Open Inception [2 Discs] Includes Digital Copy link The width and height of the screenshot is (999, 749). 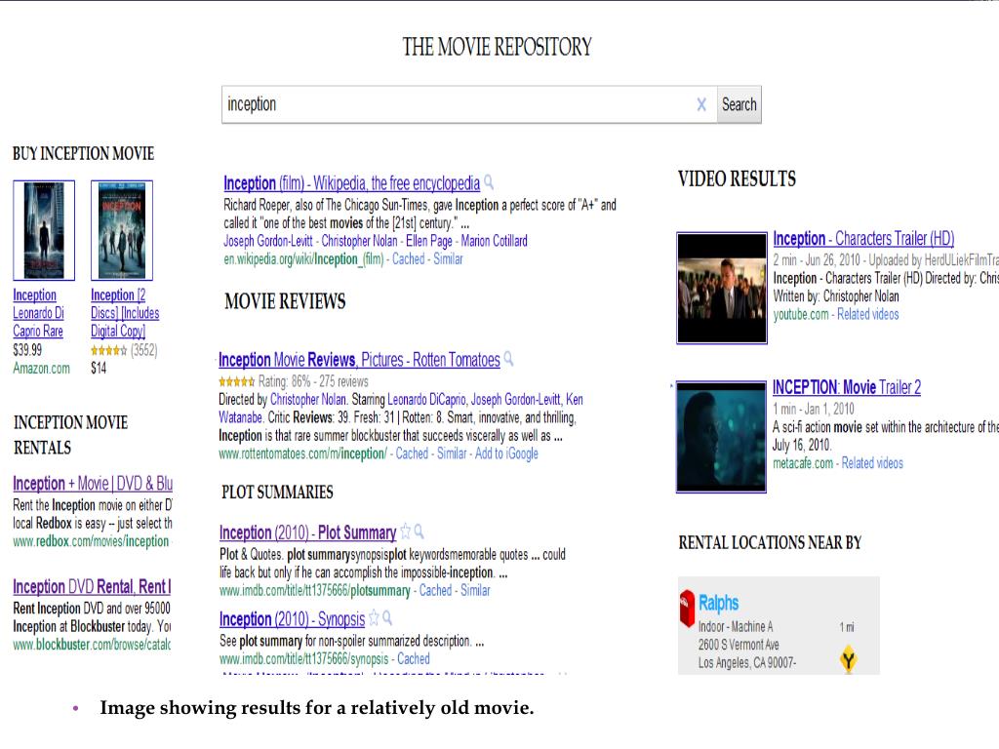(125, 313)
